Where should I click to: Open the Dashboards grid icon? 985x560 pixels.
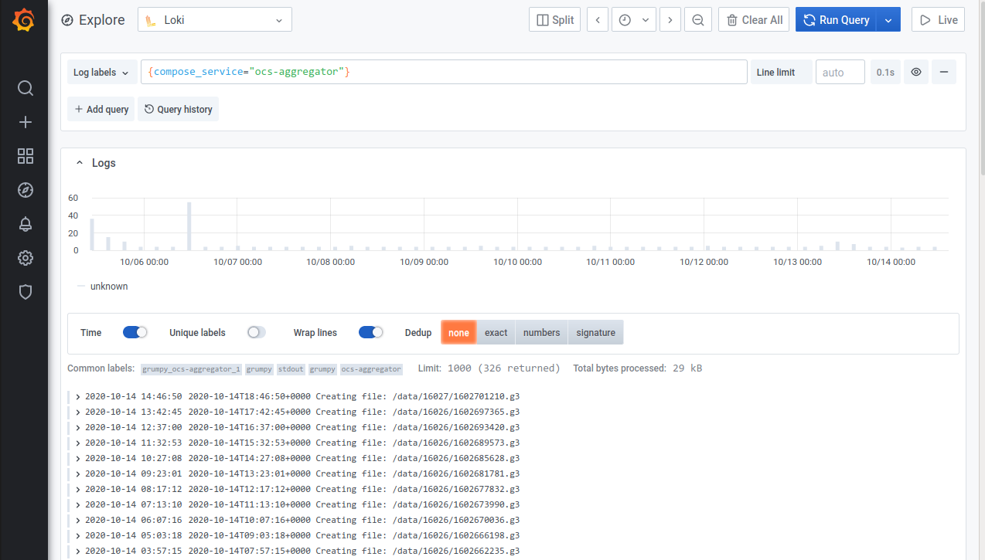[26, 156]
